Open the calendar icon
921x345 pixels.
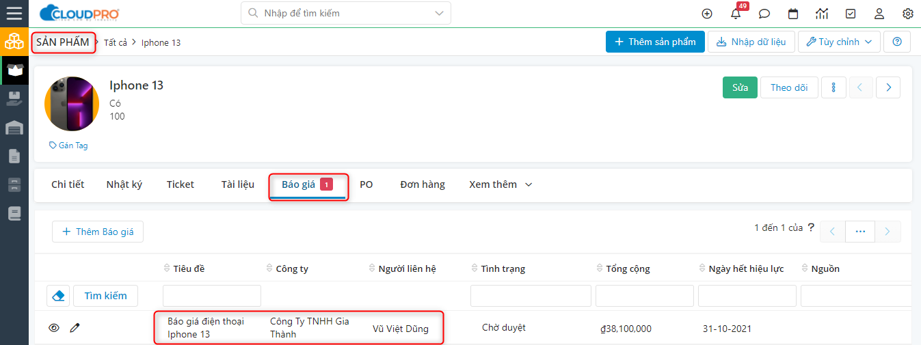point(793,14)
